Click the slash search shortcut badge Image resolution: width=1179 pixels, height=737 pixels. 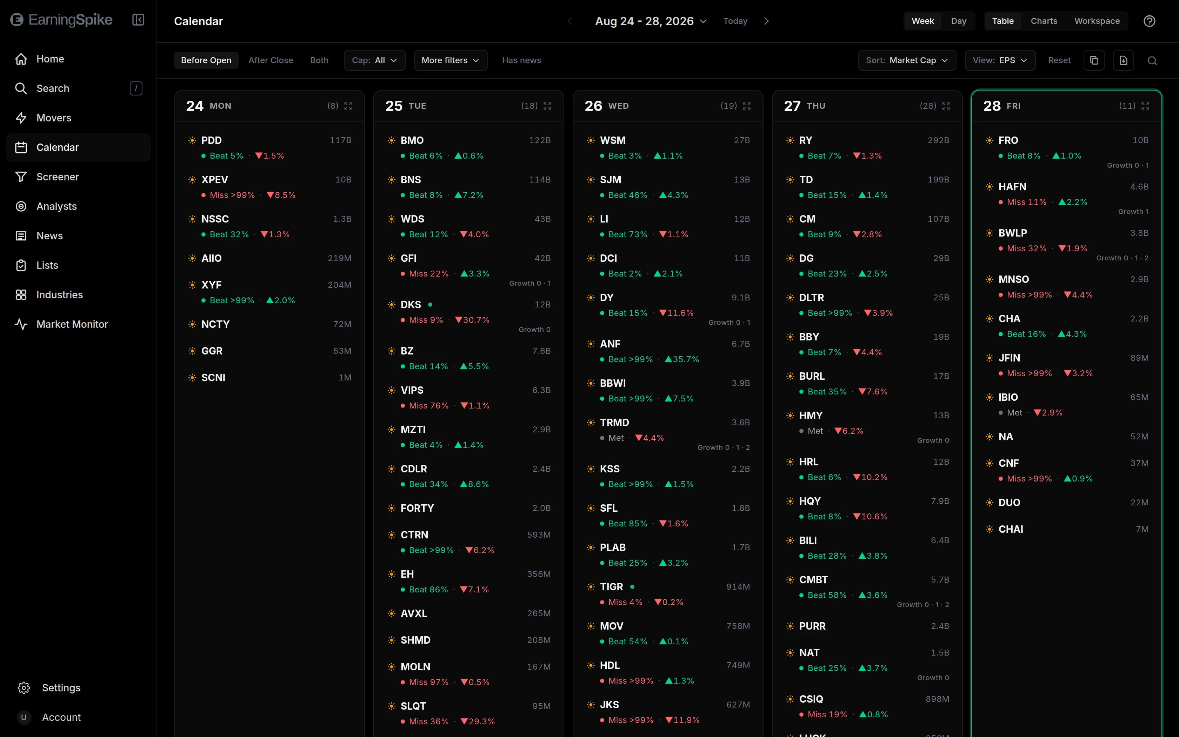tap(136, 88)
